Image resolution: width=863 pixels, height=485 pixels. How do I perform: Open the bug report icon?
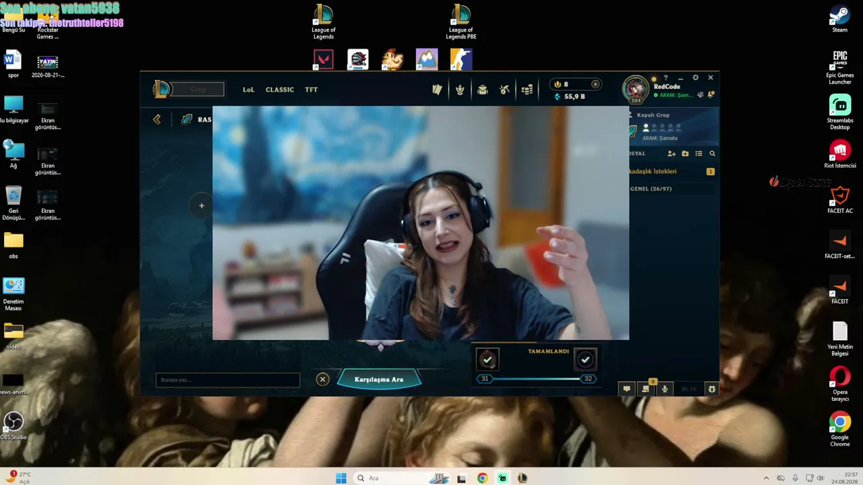pos(711,389)
